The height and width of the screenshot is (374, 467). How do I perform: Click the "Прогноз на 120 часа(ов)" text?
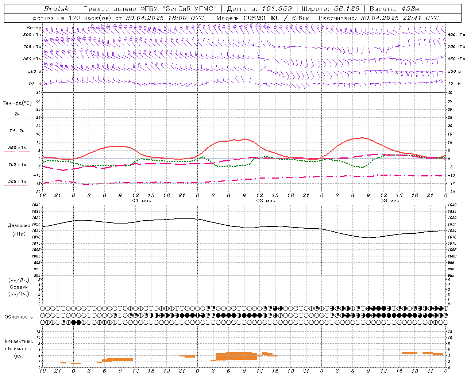coord(70,18)
